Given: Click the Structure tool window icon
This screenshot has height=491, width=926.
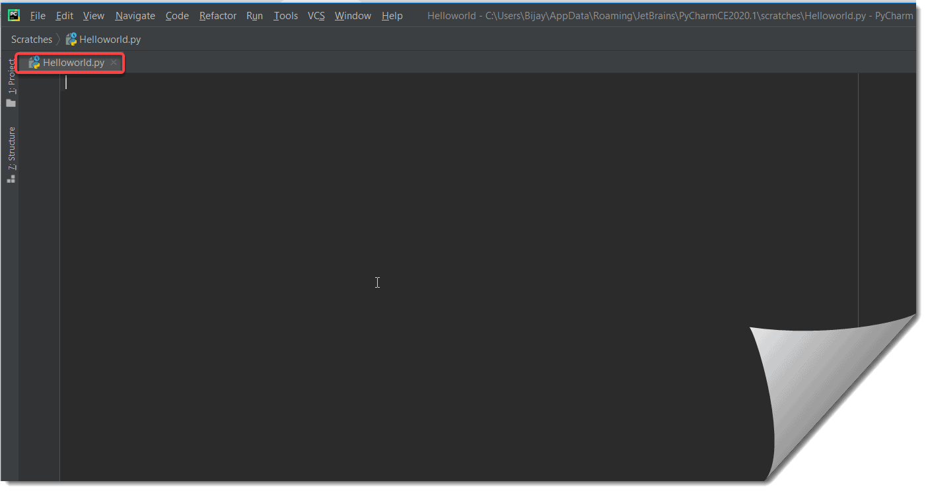Looking at the screenshot, I should pyautogui.click(x=11, y=148).
